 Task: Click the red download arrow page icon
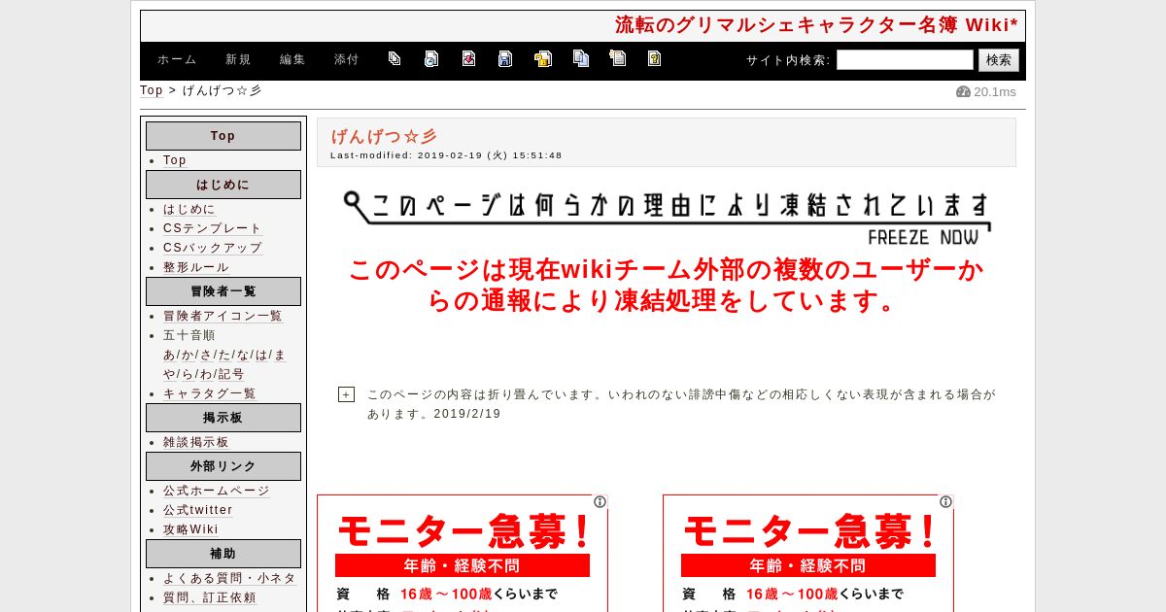468,59
